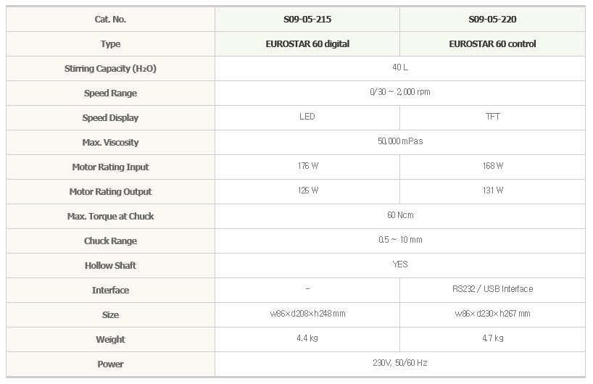Screen dimensions: 593x384
Task: Select the RS232 / USB Interface cell
Action: [x=492, y=289]
